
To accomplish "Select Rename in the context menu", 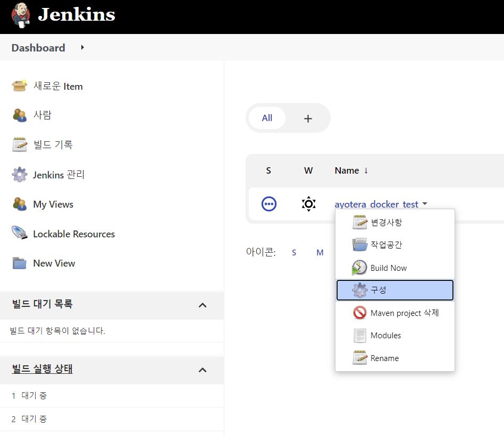I will [x=394, y=358].
